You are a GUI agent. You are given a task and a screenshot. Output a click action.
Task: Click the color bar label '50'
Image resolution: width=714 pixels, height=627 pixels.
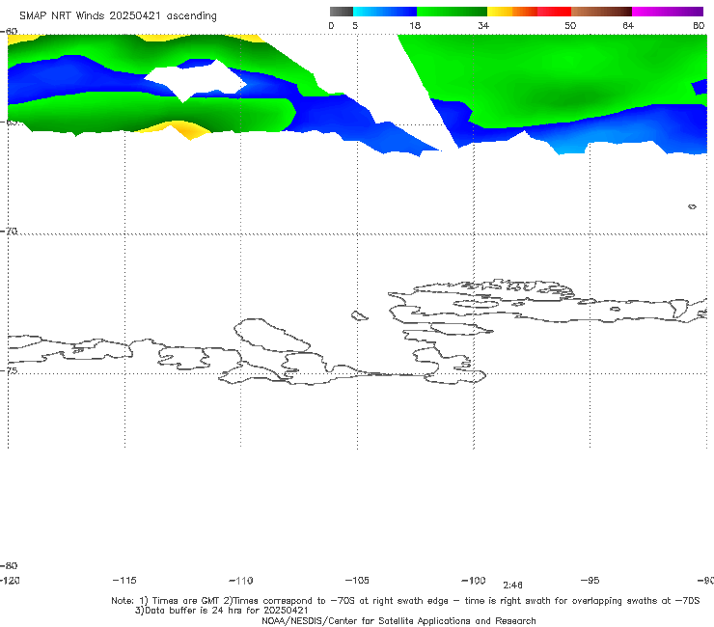coord(570,25)
